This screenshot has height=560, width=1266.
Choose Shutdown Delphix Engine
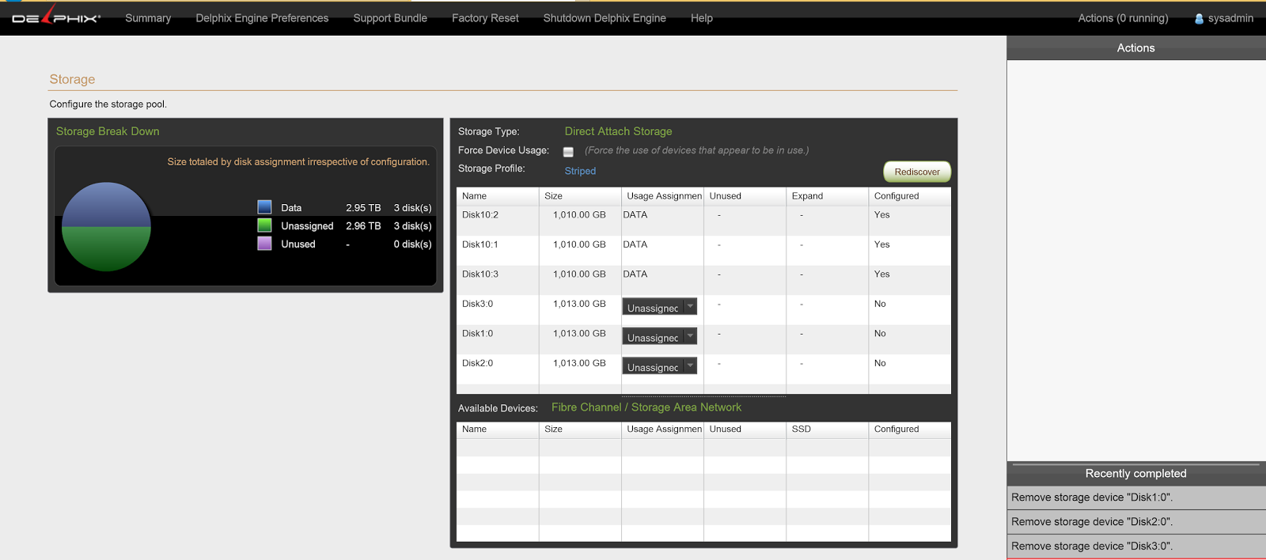pyautogui.click(x=605, y=18)
